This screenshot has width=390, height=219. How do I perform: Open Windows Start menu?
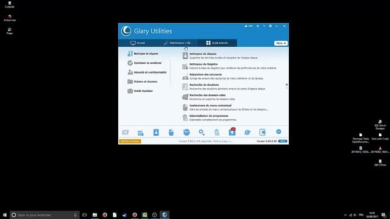coord(5,215)
